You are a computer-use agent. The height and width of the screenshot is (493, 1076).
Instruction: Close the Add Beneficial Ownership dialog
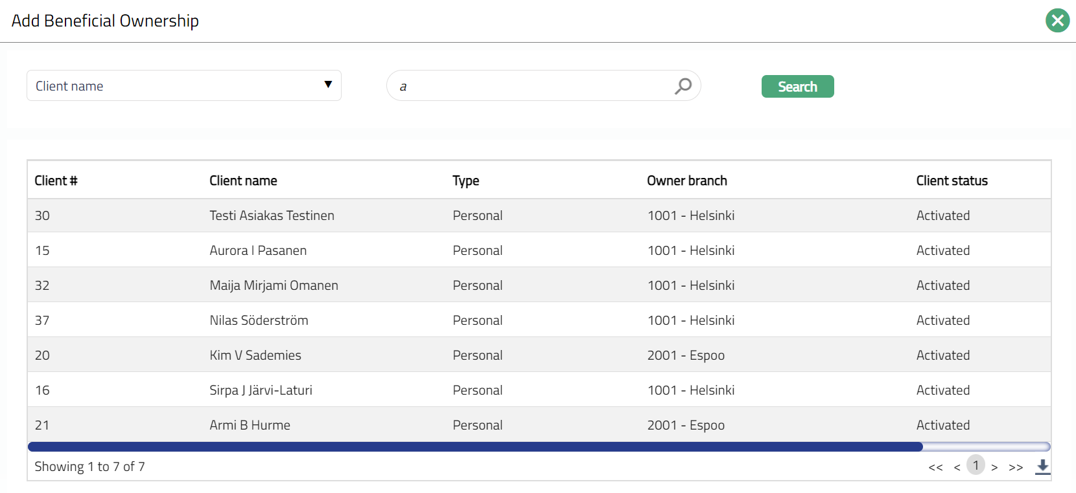tap(1057, 21)
